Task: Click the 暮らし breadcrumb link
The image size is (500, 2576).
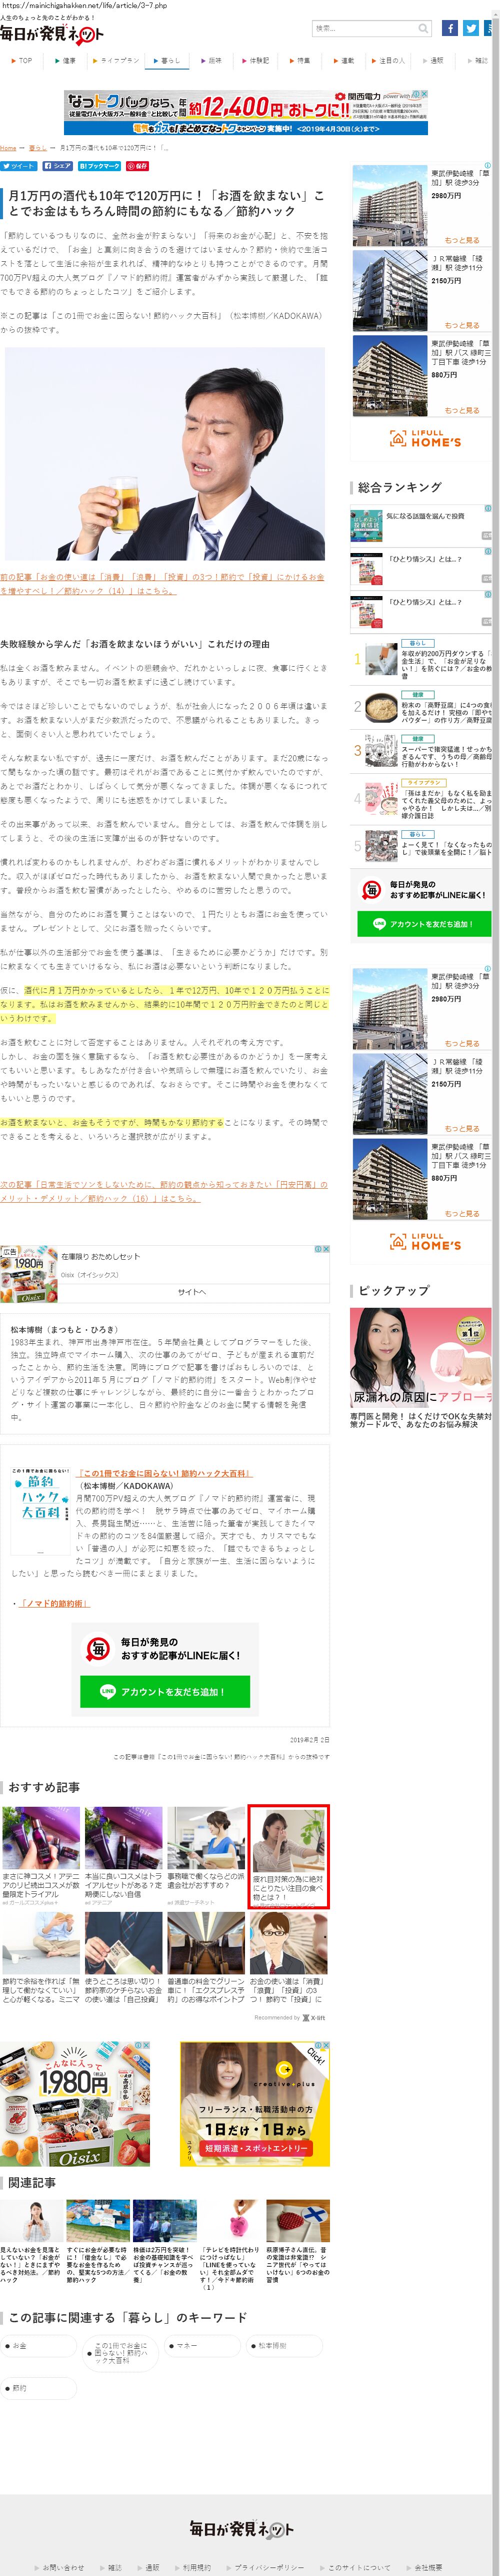Action: click(x=37, y=148)
